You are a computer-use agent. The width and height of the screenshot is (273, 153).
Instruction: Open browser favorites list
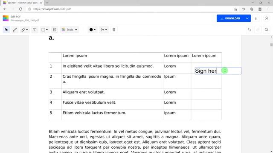[x=244, y=9]
